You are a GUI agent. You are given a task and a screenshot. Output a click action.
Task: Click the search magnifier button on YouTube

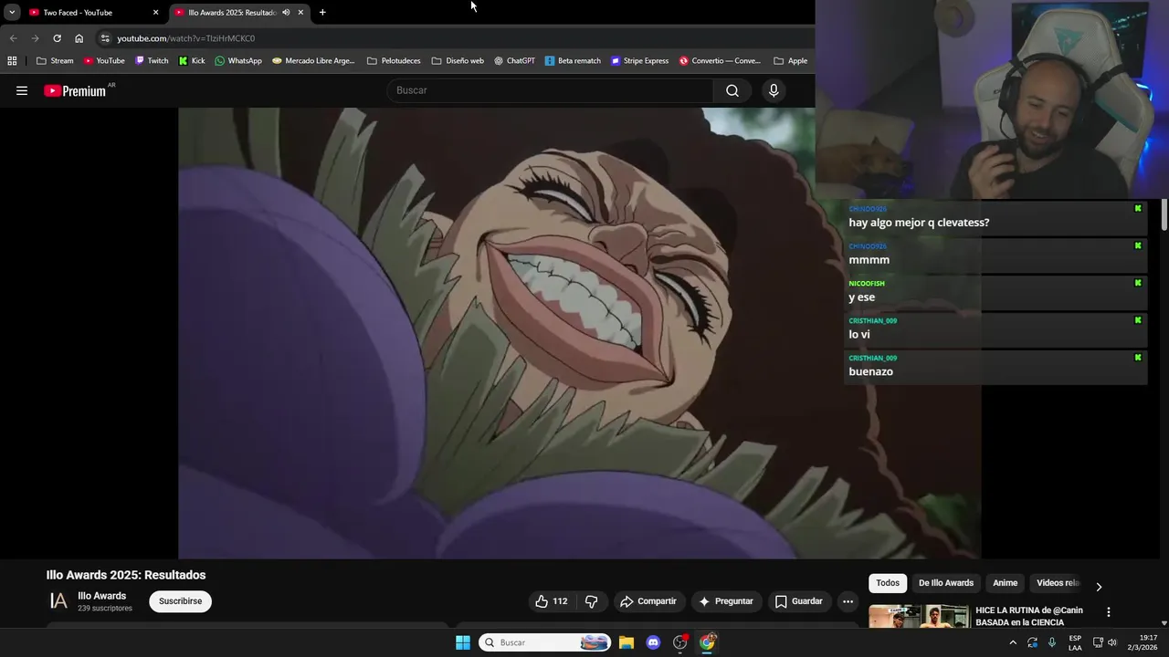click(x=732, y=90)
